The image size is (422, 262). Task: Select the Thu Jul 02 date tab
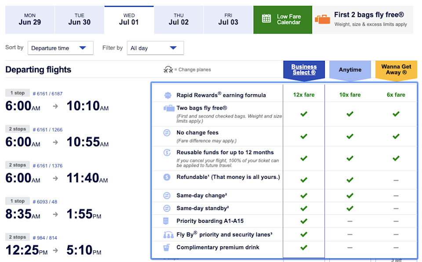click(x=179, y=20)
